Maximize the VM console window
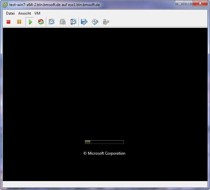This screenshot has width=210, height=190. (x=188, y=3)
